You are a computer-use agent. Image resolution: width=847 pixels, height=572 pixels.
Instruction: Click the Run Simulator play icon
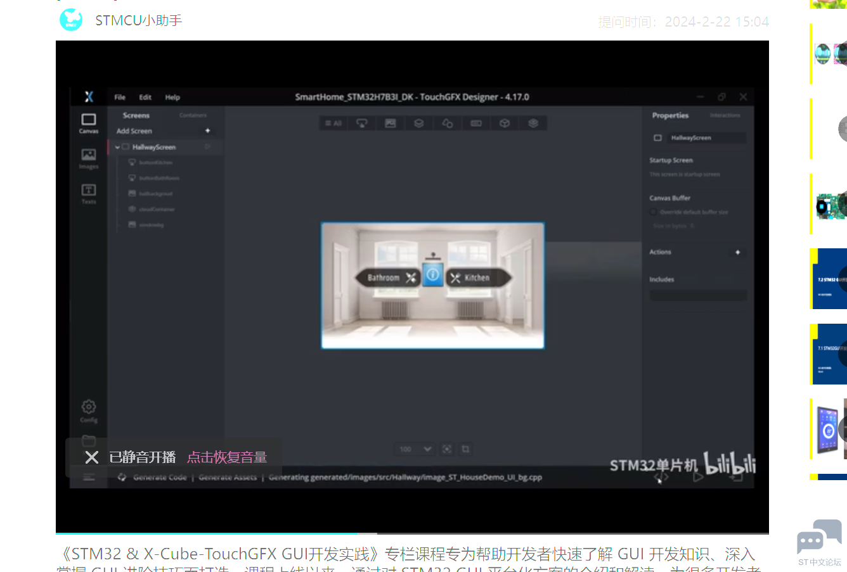click(x=698, y=478)
